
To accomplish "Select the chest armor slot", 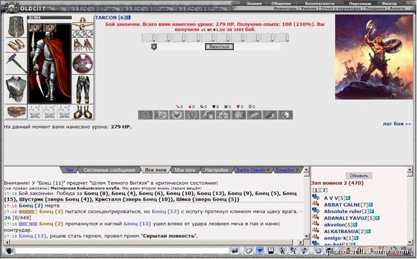I will [16, 89].
